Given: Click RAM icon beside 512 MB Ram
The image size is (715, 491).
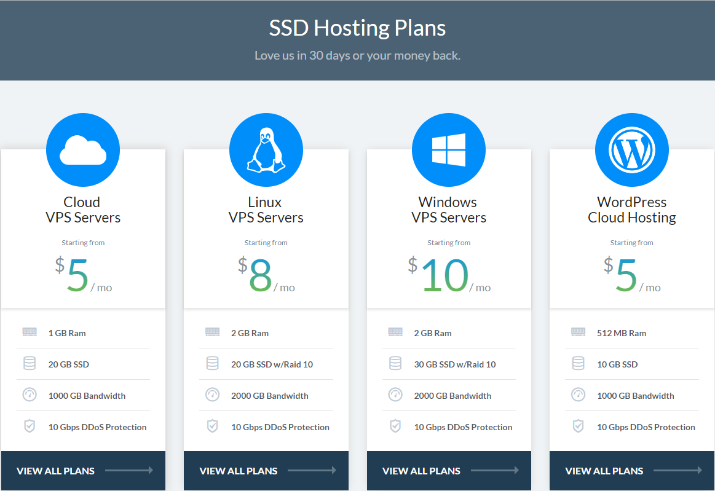Looking at the screenshot, I should coord(578,332).
